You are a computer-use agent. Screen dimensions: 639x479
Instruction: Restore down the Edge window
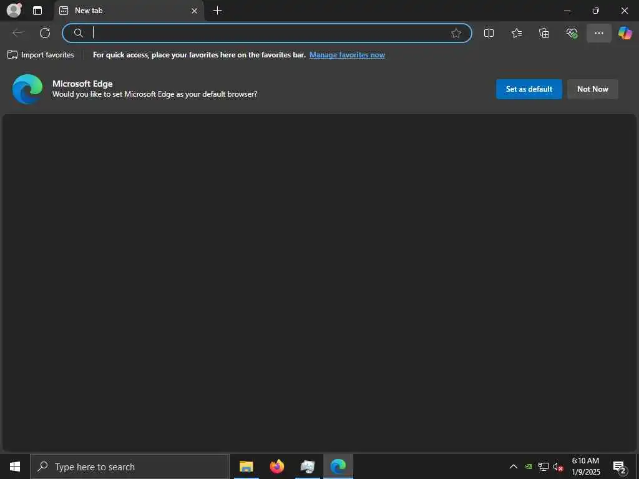pos(595,11)
